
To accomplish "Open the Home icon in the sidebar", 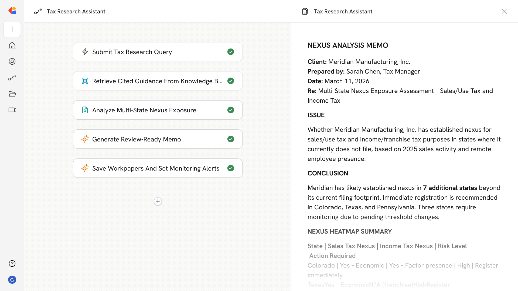I will click(x=12, y=45).
